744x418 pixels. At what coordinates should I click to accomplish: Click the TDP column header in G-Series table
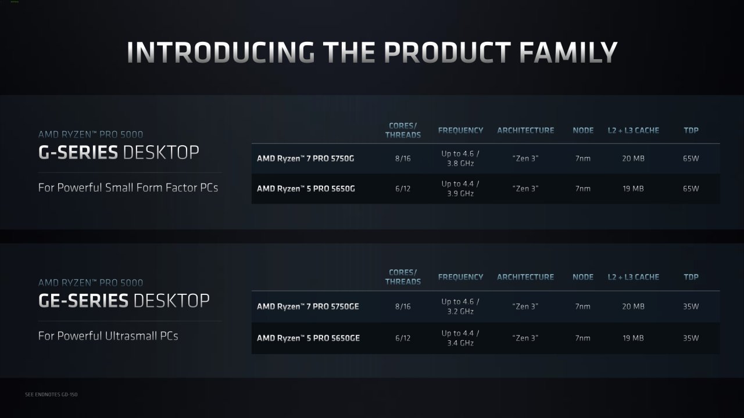691,130
